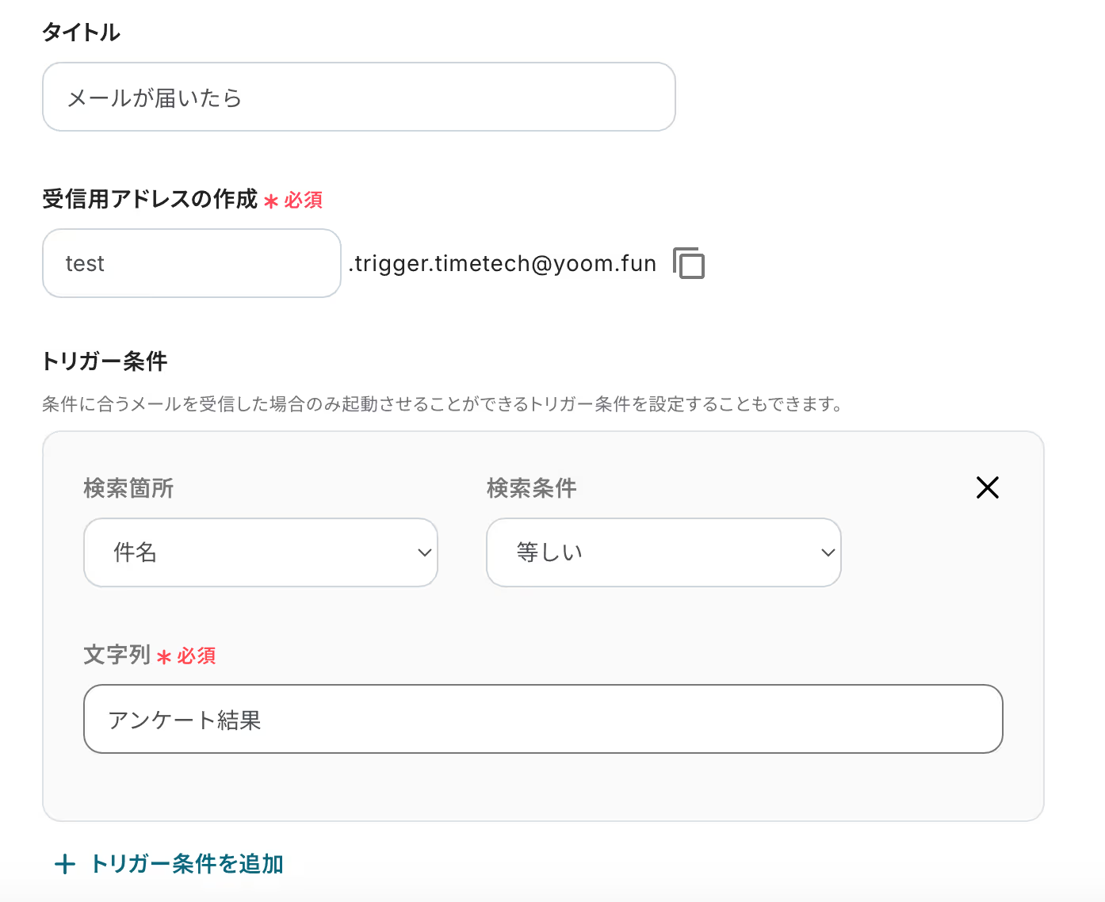
Task: Click the plus icon beside トリガー条件を追加
Action: click(65, 864)
